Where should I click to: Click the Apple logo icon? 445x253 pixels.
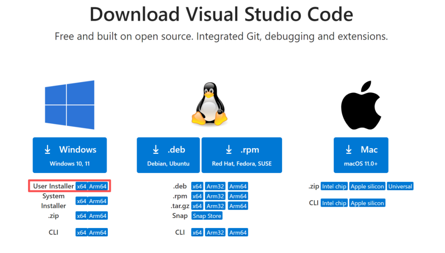361,105
